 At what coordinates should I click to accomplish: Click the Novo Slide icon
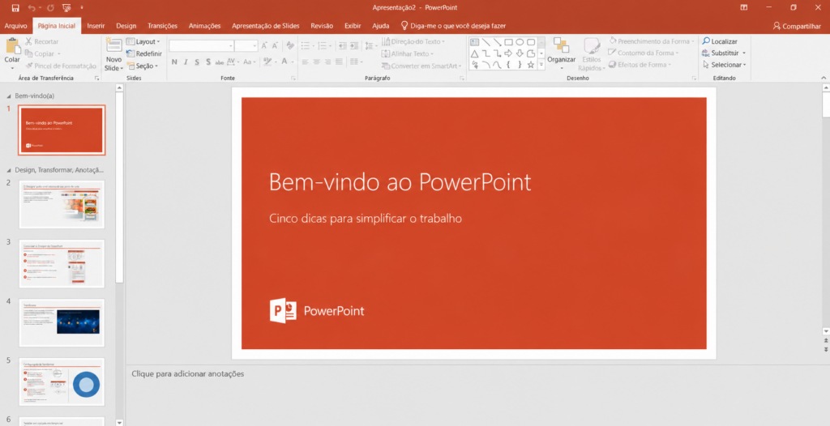pos(113,45)
